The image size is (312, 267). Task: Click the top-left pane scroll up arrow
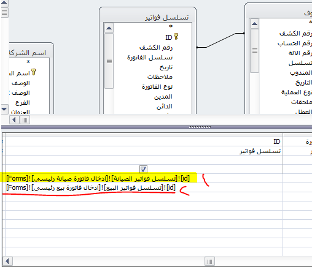click(4, 2)
